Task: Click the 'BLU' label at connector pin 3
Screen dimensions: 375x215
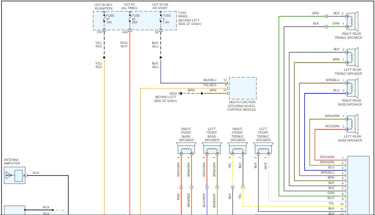Action: point(331,167)
